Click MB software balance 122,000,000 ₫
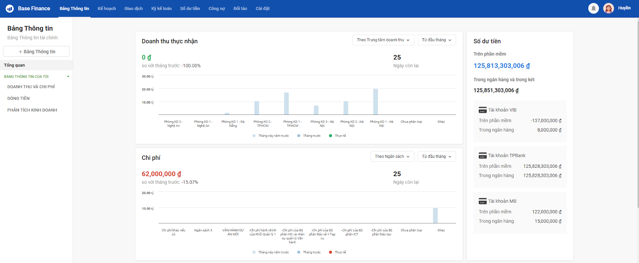Image resolution: width=639 pixels, height=263 pixels. [547, 212]
